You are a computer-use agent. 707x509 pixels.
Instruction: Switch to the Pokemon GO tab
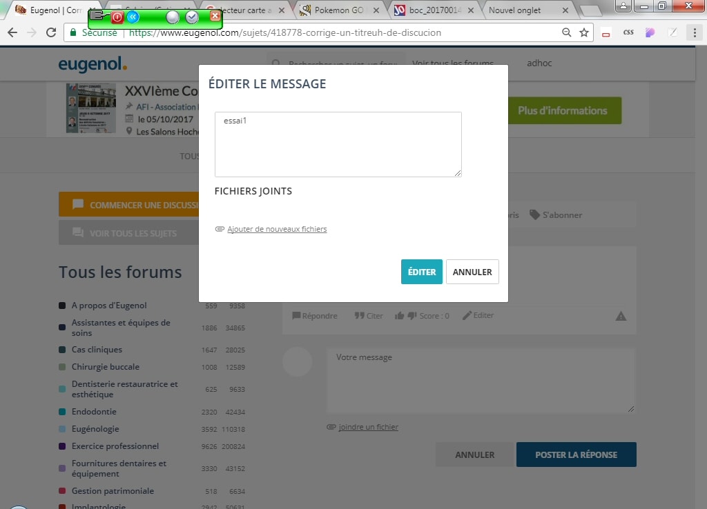[338, 10]
